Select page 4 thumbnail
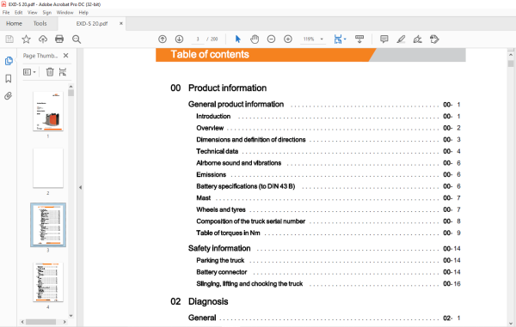 (x=48, y=282)
